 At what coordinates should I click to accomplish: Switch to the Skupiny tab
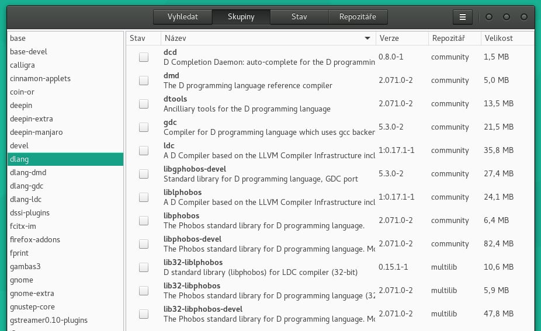pyautogui.click(x=241, y=17)
